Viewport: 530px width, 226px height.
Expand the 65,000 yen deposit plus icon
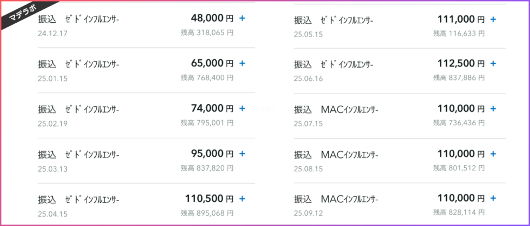point(242,63)
